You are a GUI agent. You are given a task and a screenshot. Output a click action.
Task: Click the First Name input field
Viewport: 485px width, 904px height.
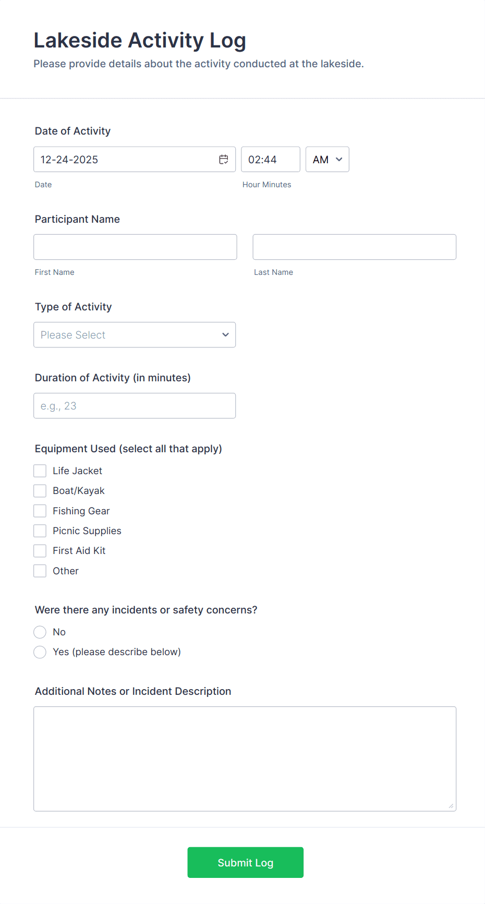pyautogui.click(x=135, y=247)
